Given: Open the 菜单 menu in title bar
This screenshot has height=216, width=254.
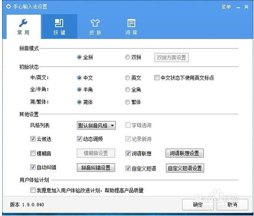Looking at the screenshot, I should tap(226, 7).
